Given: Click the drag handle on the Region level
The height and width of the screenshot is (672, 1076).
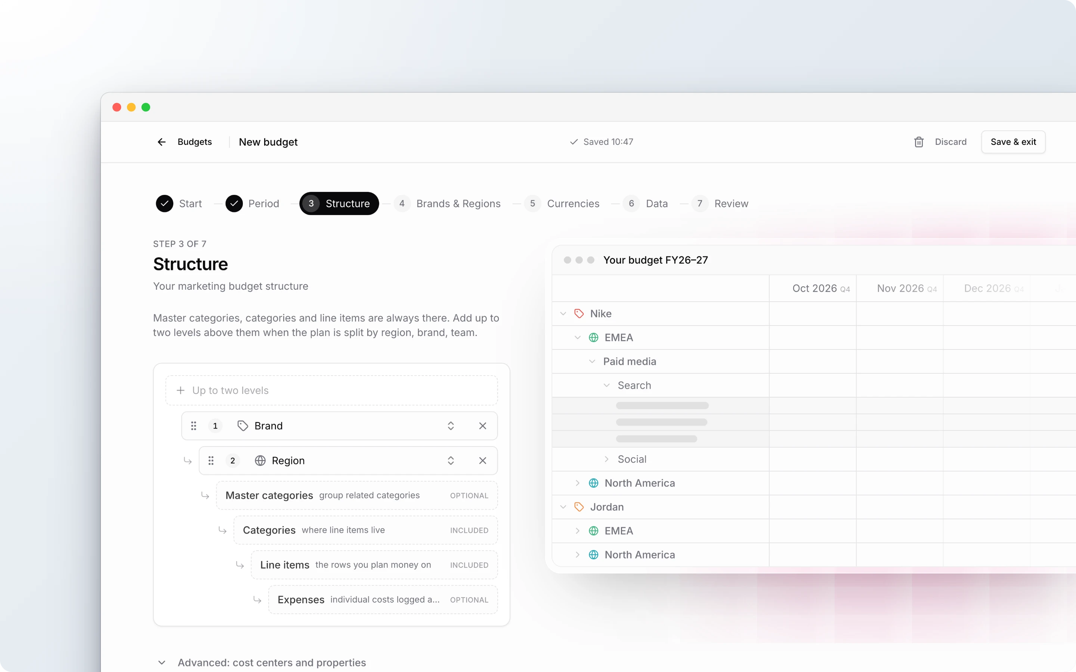Looking at the screenshot, I should point(211,460).
